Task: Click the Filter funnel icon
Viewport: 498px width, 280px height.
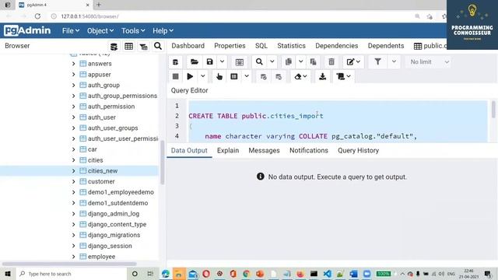Action: 377,62
